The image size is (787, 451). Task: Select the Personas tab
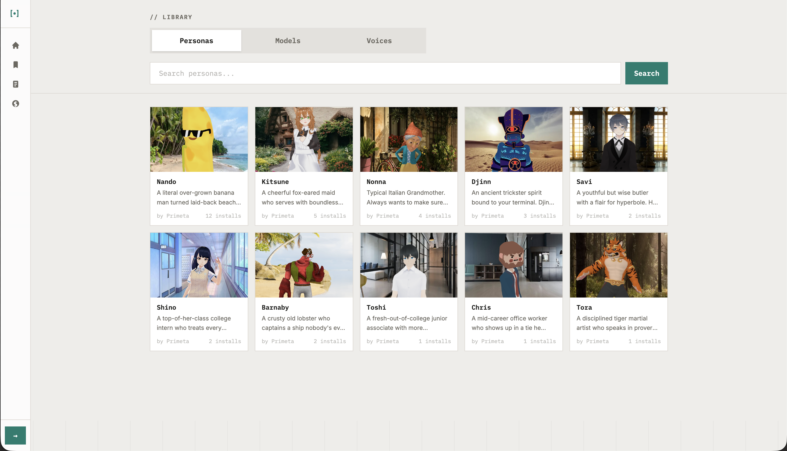(x=196, y=40)
